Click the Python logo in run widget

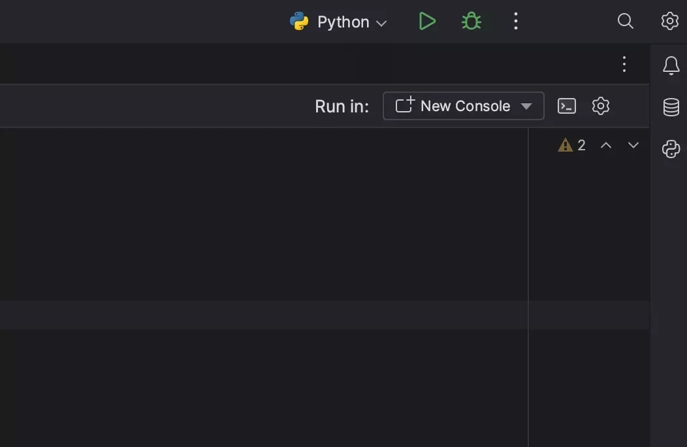click(299, 22)
